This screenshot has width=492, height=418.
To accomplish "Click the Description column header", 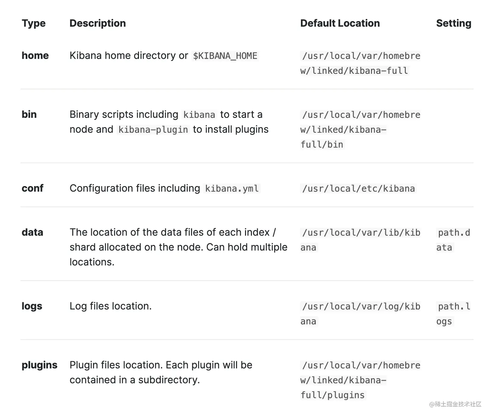I will pos(98,23).
